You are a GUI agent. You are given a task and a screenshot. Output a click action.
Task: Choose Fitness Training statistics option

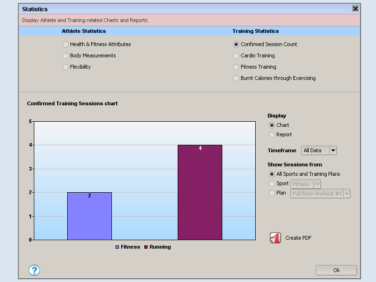236,67
